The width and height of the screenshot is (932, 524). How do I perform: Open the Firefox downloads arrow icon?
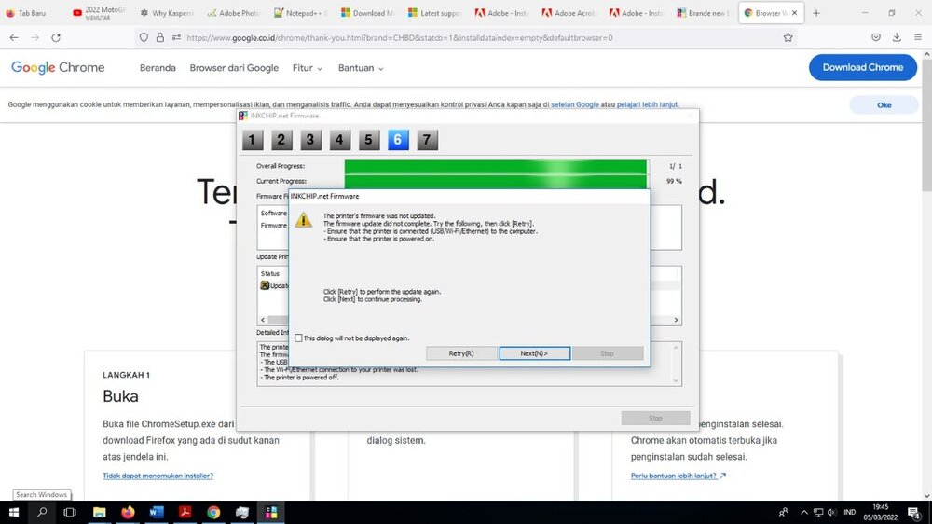pos(897,38)
